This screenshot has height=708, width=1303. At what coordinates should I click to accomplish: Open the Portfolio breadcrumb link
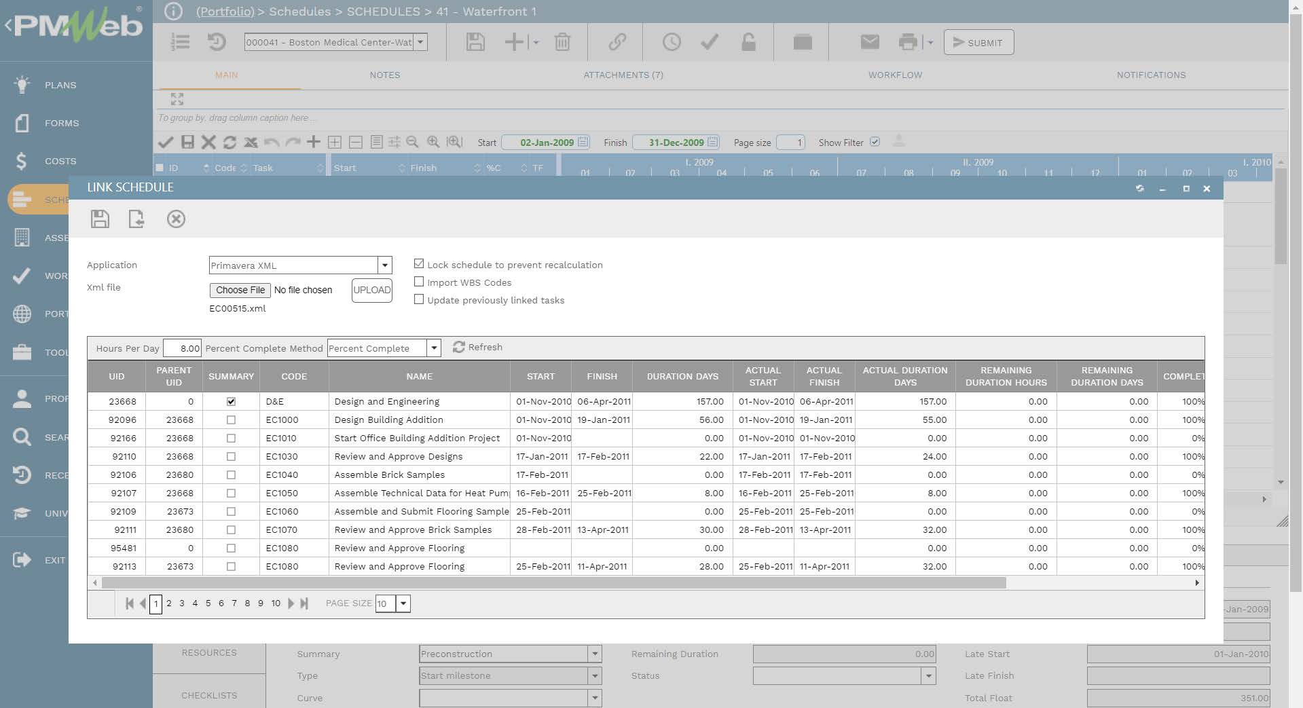(225, 12)
